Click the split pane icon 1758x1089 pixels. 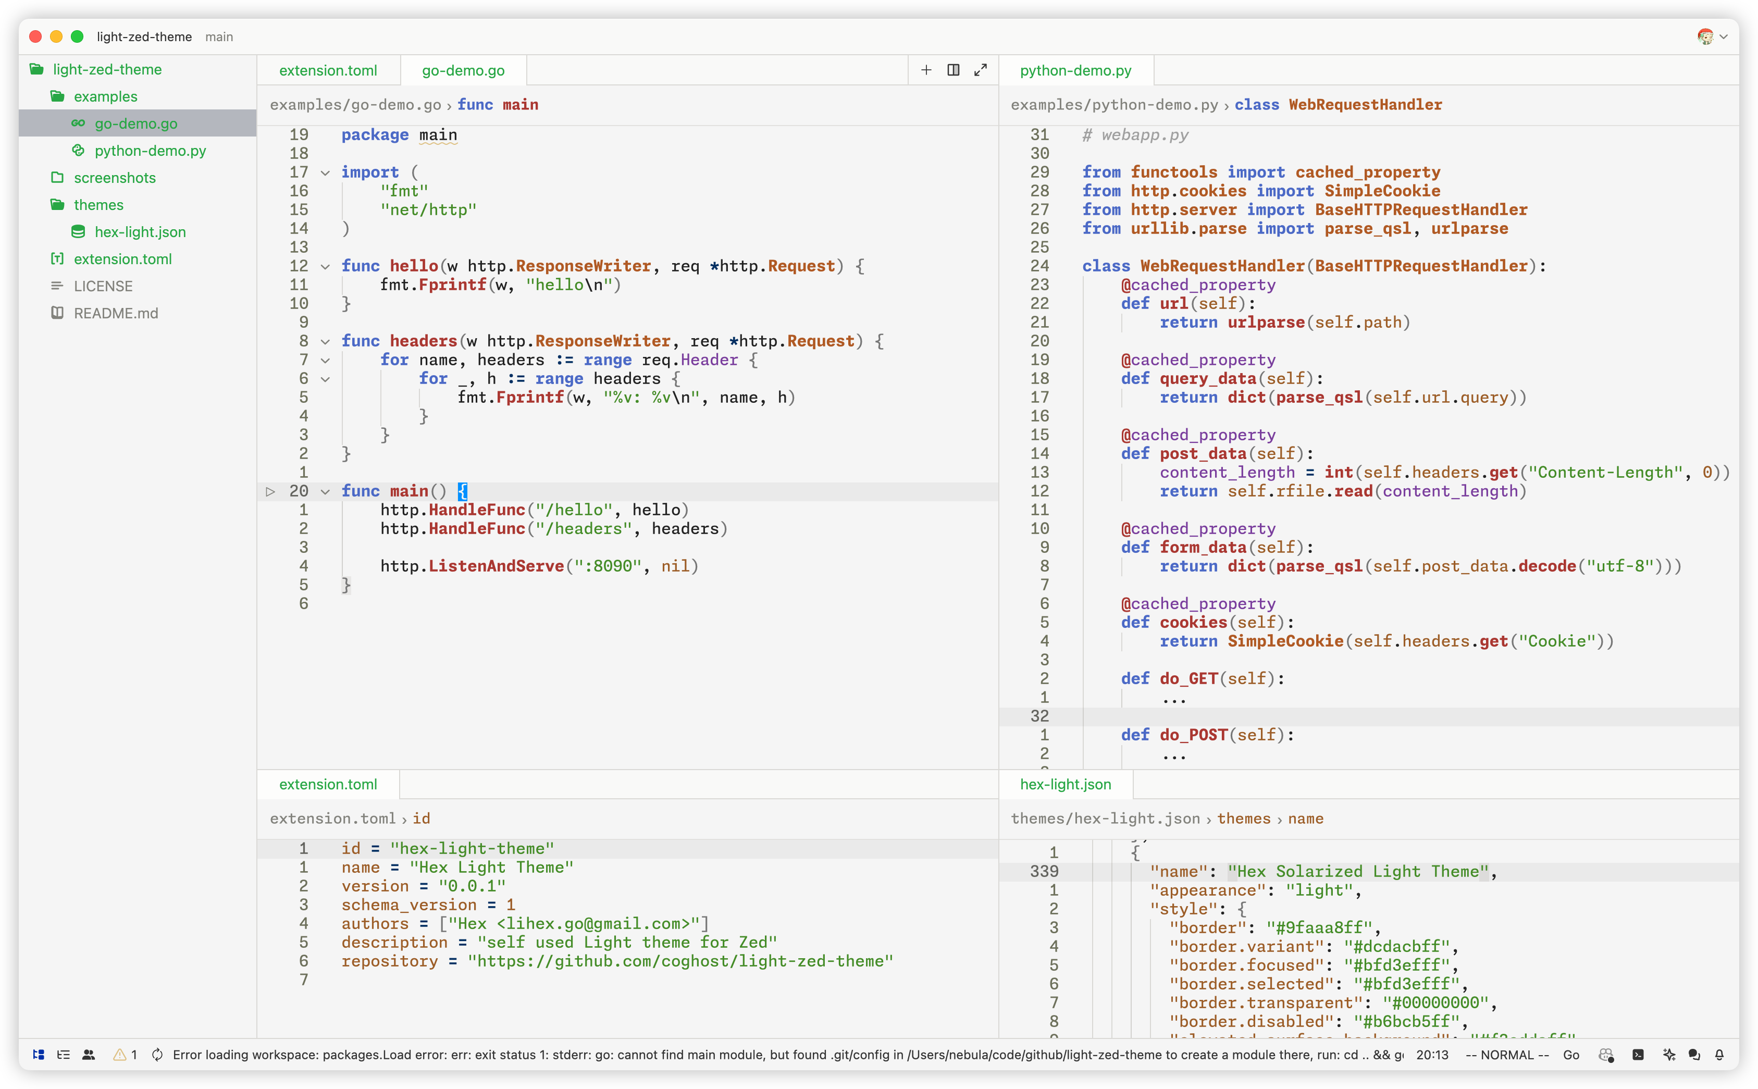tap(954, 70)
